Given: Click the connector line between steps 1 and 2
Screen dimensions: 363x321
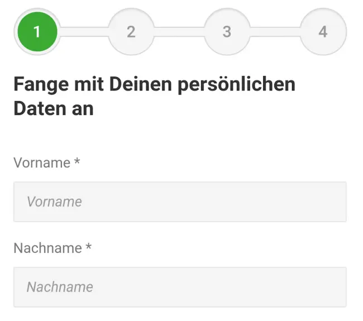Looking at the screenshot, I should tap(84, 32).
